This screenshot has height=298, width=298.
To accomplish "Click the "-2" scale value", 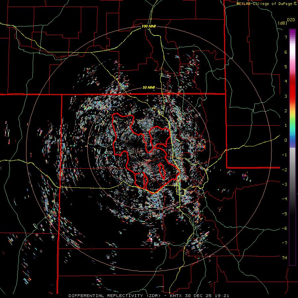I will (x=284, y=170).
